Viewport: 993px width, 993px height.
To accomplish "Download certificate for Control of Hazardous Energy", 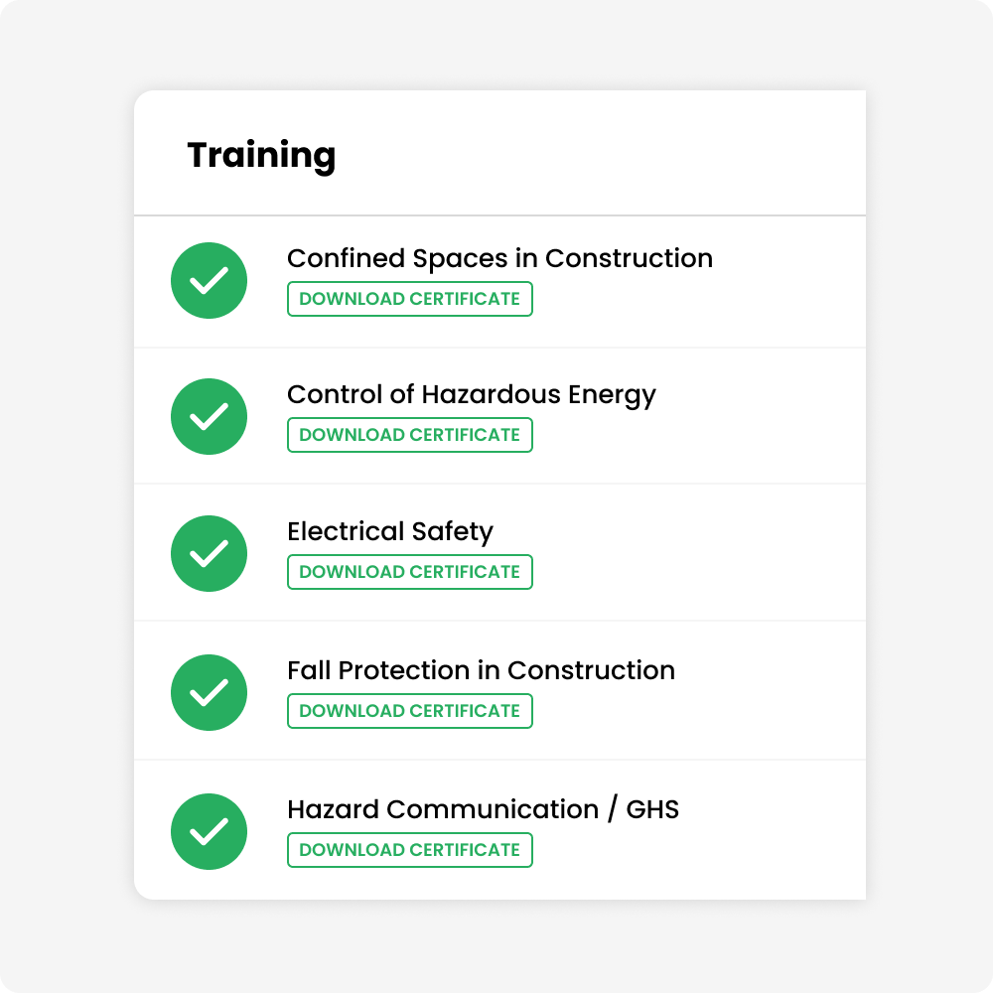I will coord(410,435).
